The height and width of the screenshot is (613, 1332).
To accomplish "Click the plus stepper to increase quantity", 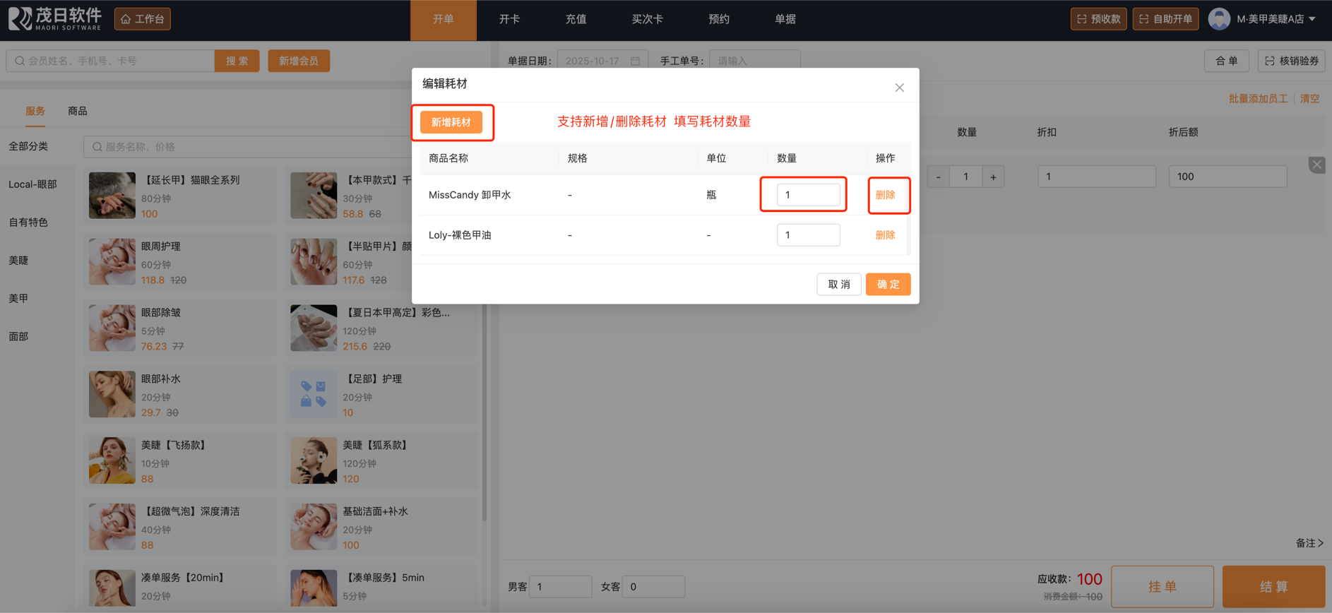I will pyautogui.click(x=993, y=177).
